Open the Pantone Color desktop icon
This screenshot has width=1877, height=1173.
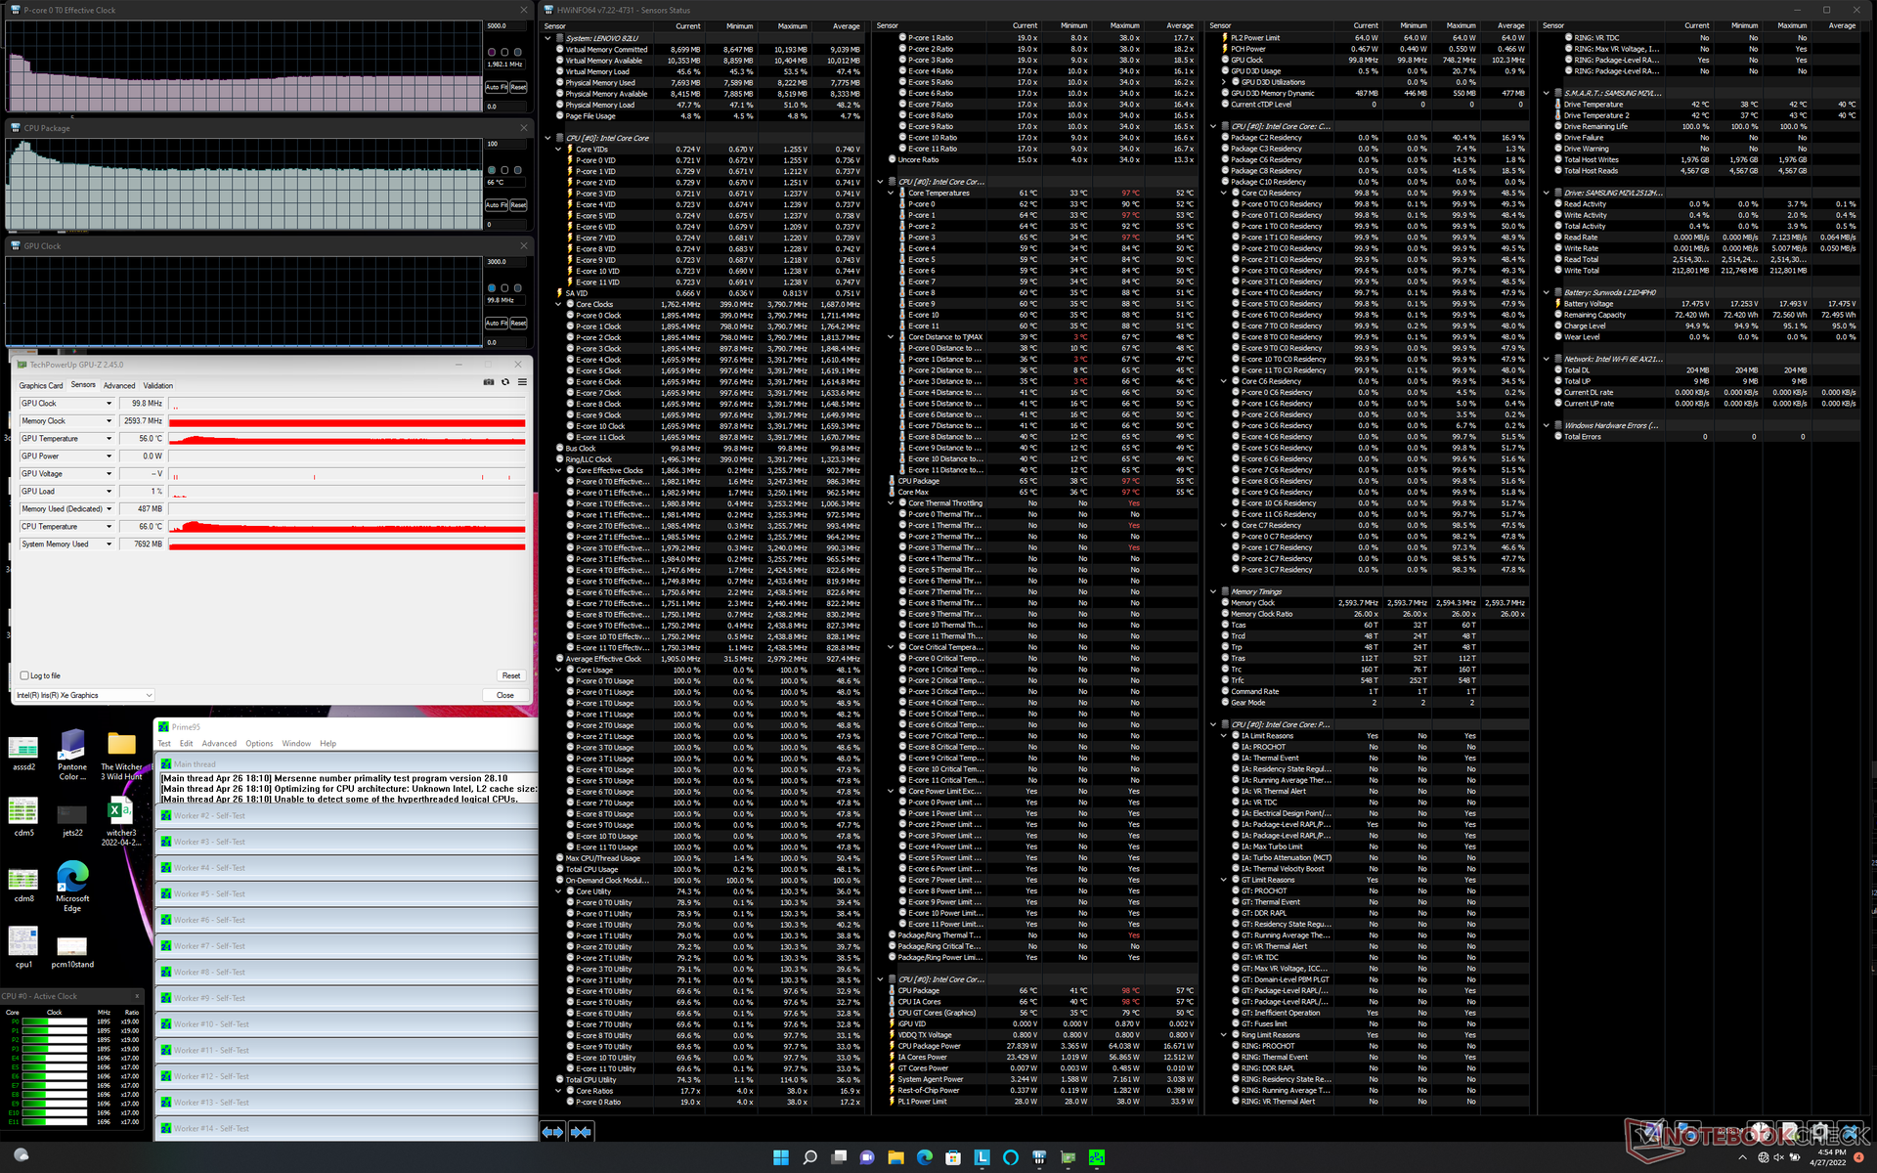click(72, 746)
